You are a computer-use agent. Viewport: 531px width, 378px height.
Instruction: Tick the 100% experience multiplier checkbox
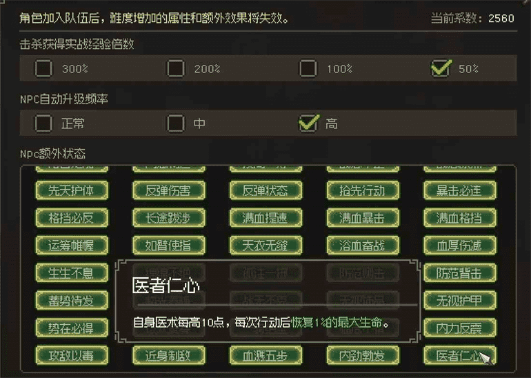click(x=308, y=68)
